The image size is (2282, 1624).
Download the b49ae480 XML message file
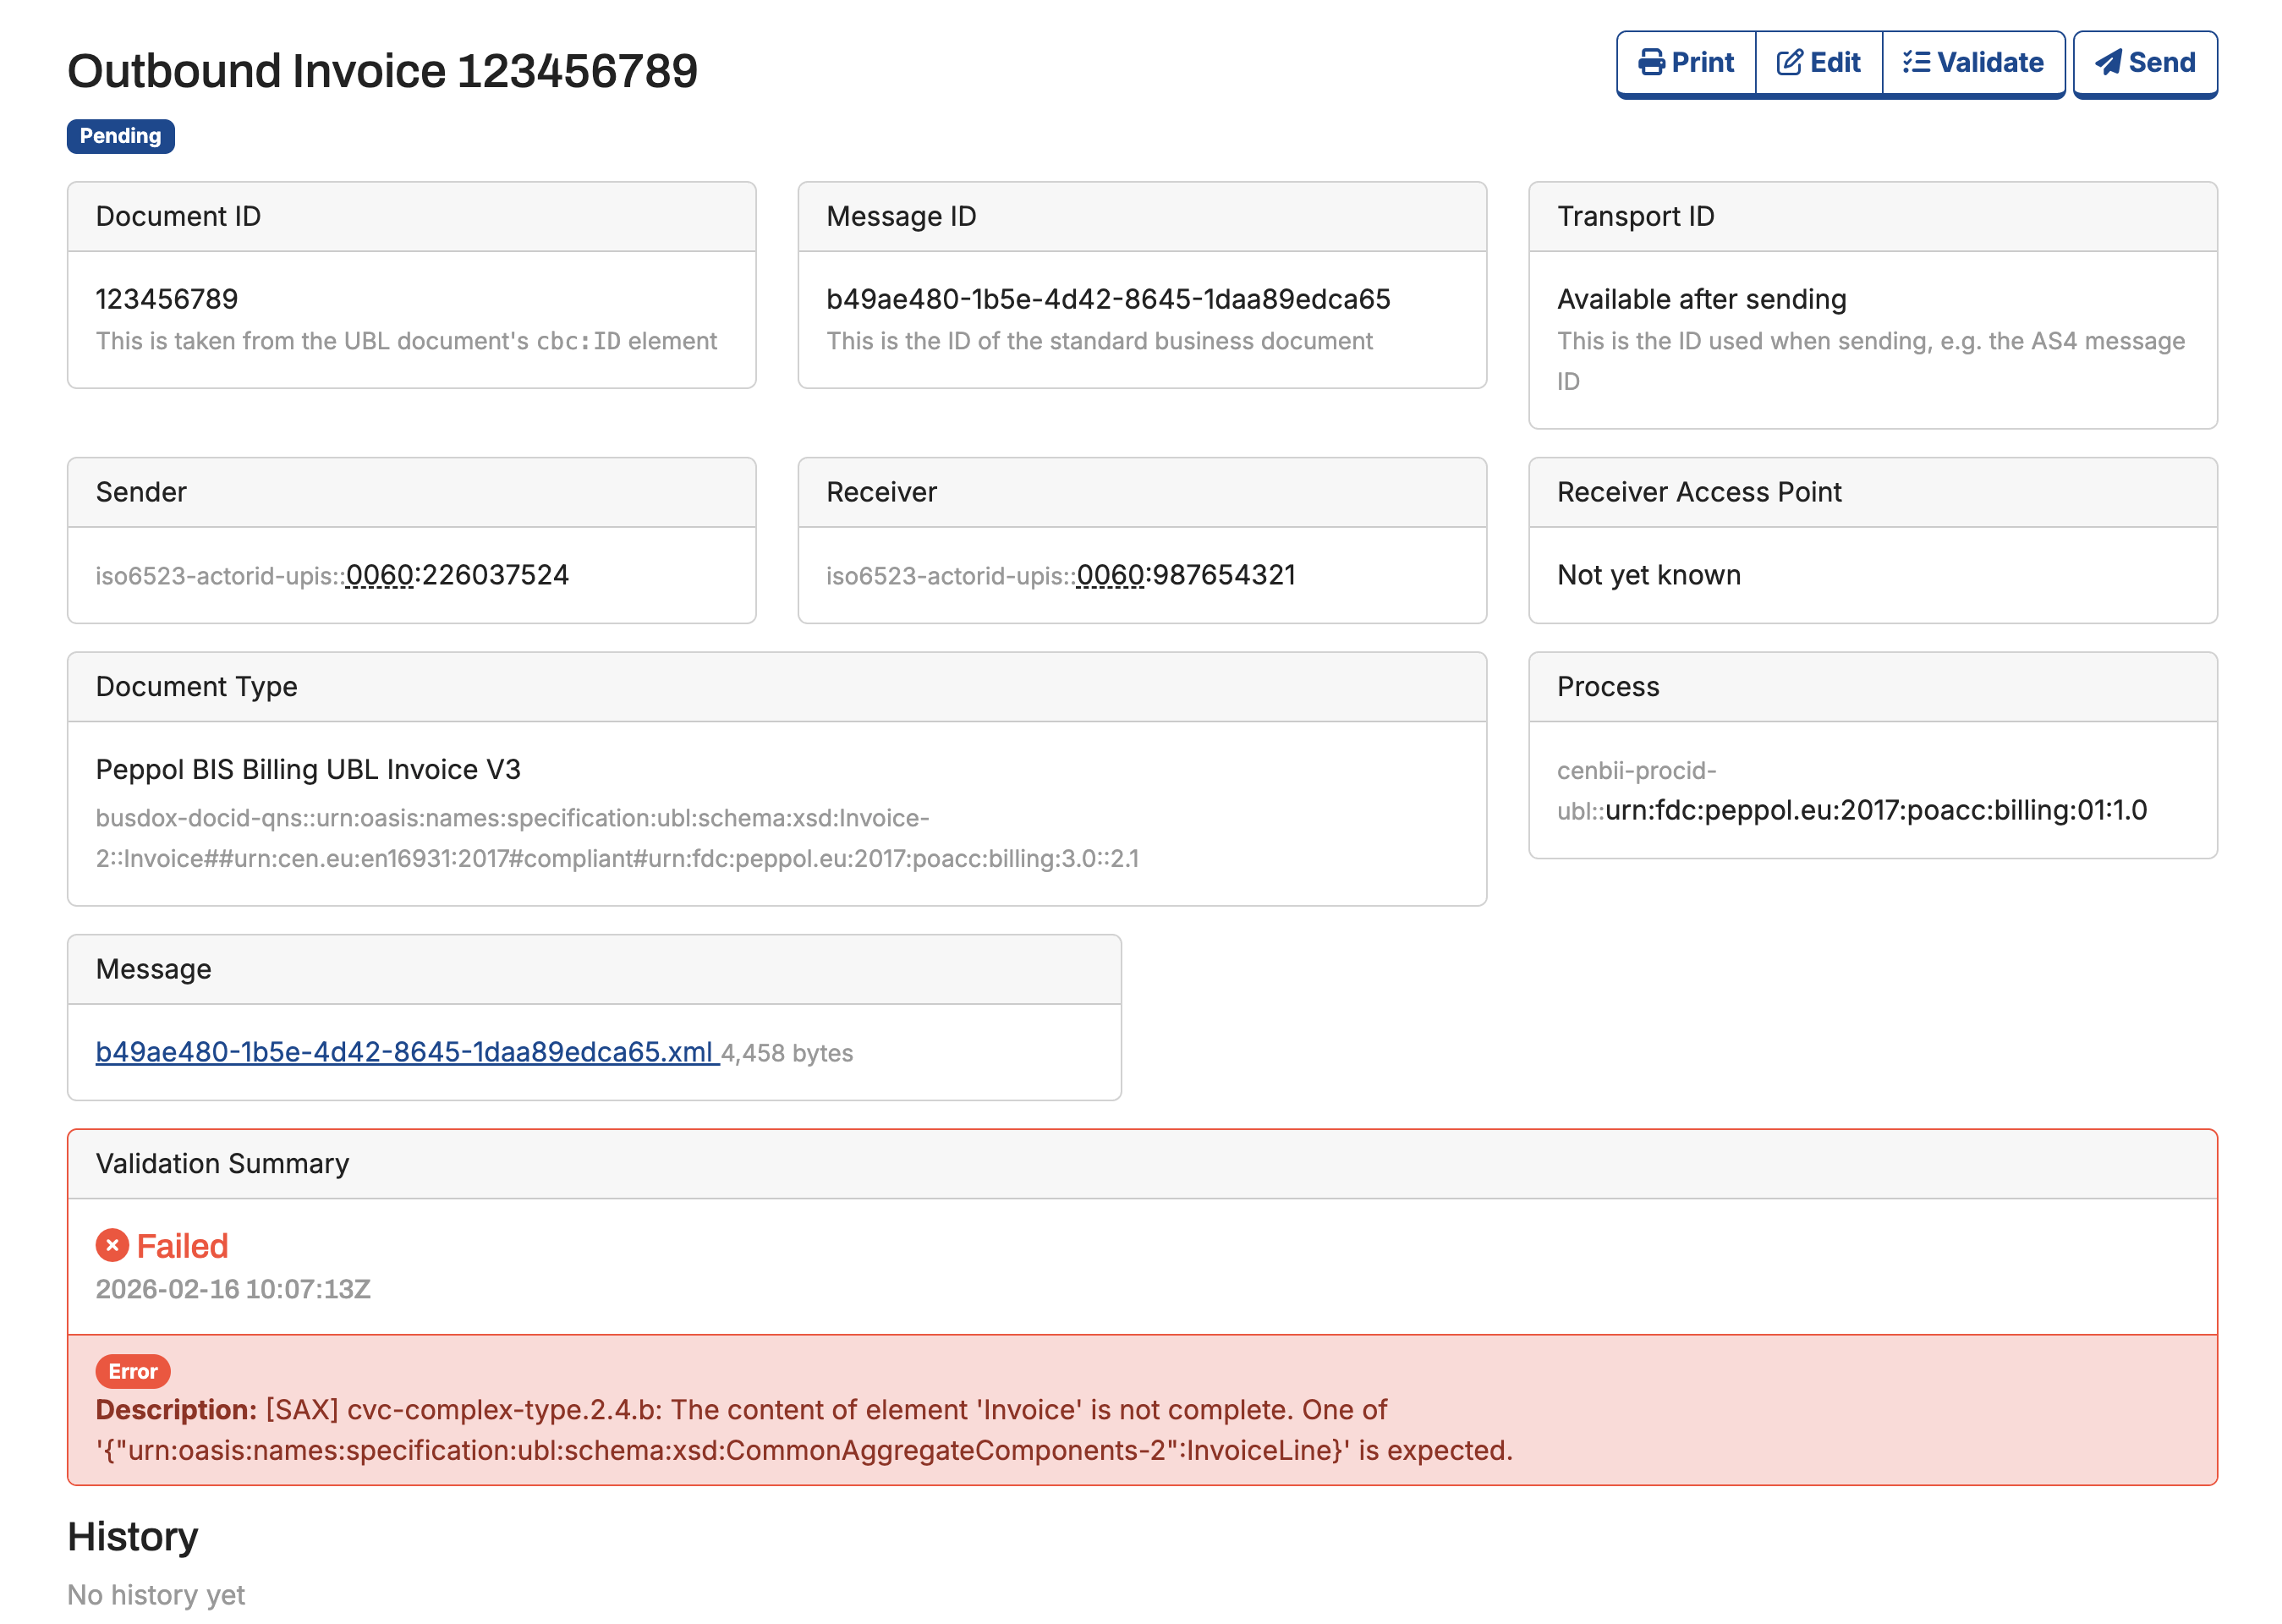click(x=407, y=1052)
